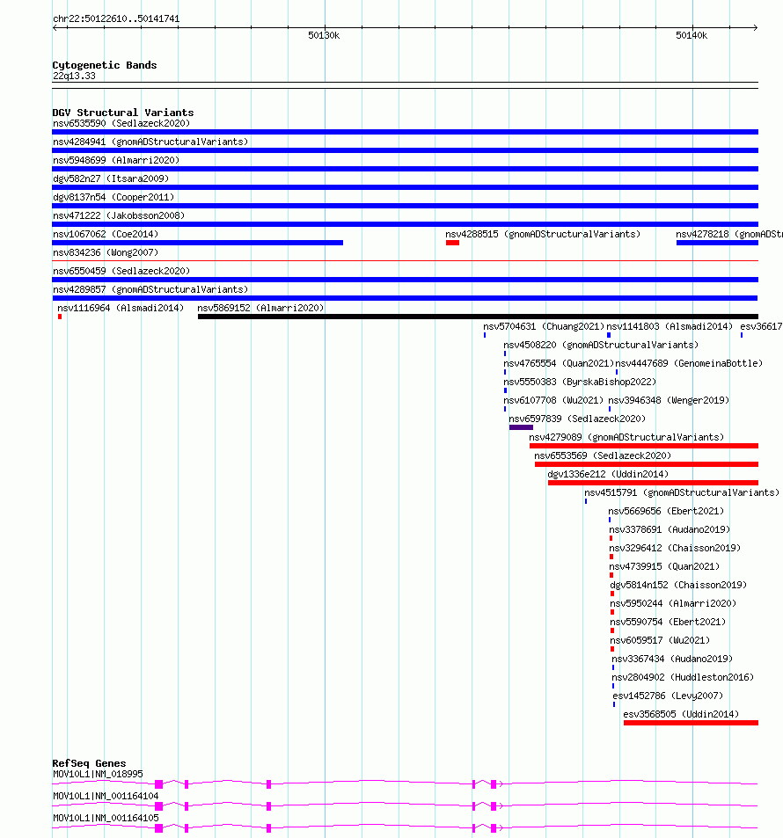Select the nsv4765554 (Quan2021) label
783x838 pixels.
click(x=559, y=363)
